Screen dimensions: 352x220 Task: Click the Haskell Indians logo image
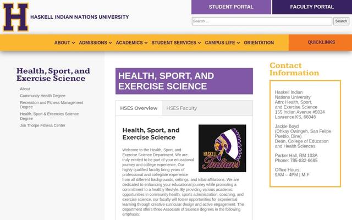tap(222, 148)
